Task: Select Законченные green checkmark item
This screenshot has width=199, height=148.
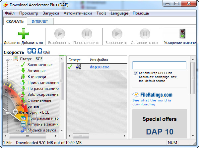Action: pyautogui.click(x=39, y=65)
